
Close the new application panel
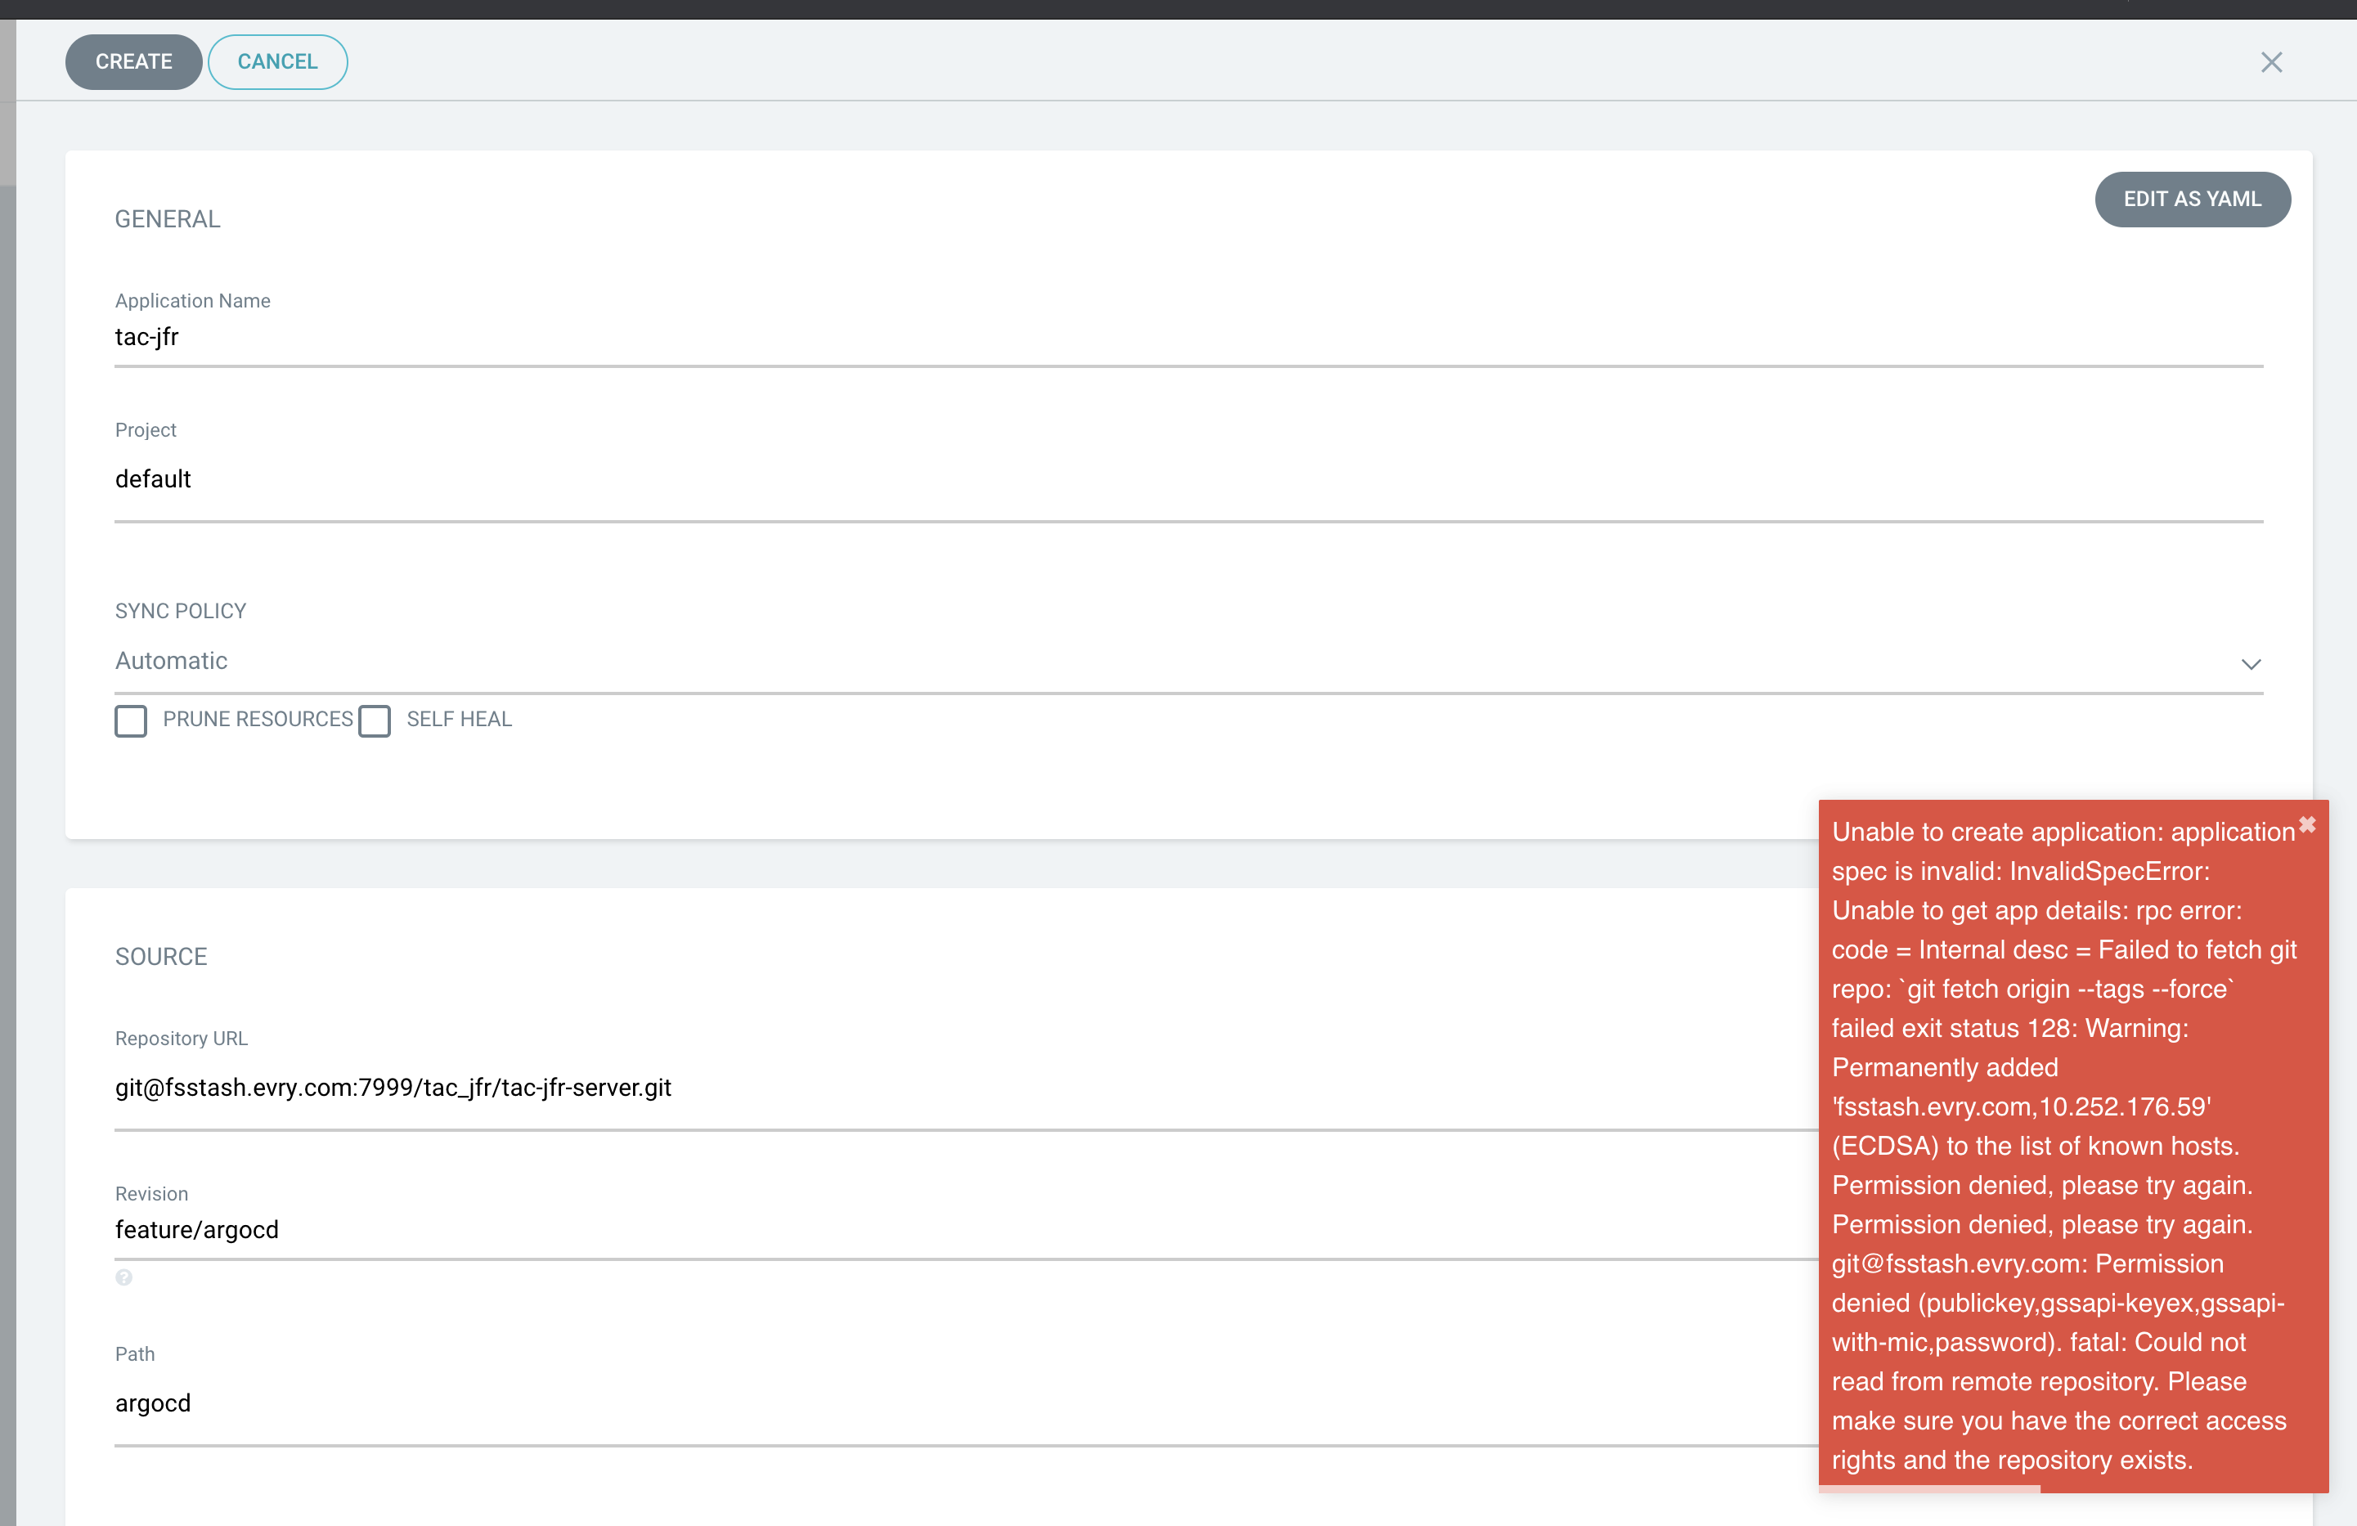2271,61
